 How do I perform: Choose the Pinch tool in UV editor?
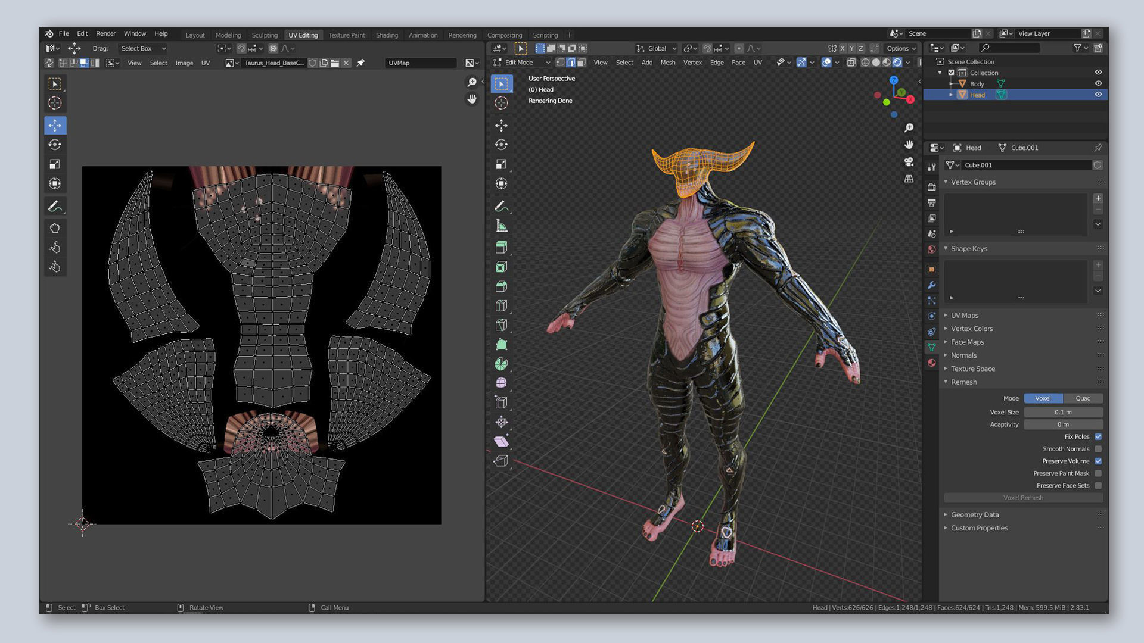coord(55,267)
